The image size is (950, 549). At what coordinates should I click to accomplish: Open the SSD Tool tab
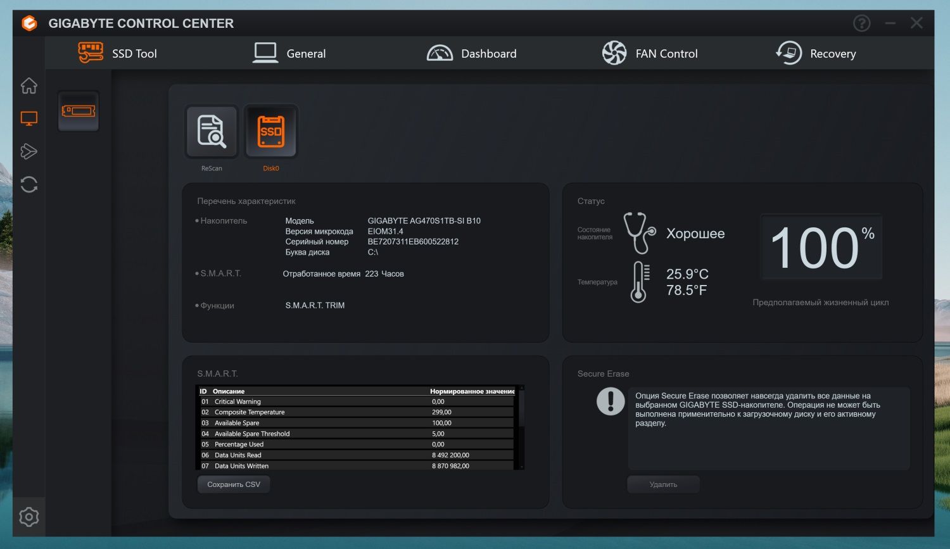118,53
